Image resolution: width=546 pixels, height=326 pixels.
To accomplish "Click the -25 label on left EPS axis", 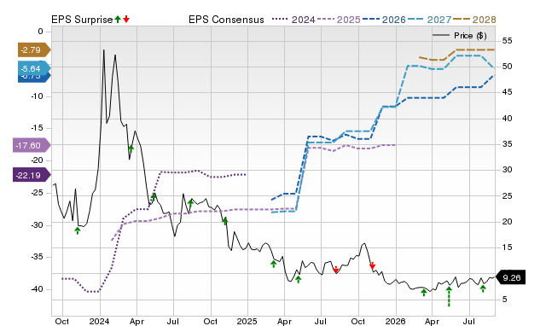I will tap(37, 193).
